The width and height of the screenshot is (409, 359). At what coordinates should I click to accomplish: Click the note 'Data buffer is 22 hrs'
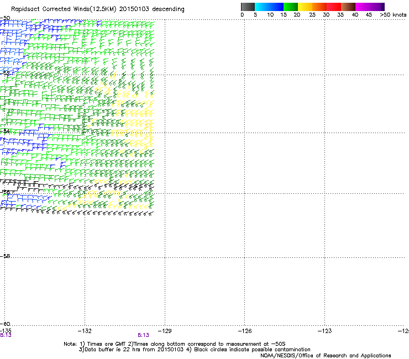(x=113, y=350)
